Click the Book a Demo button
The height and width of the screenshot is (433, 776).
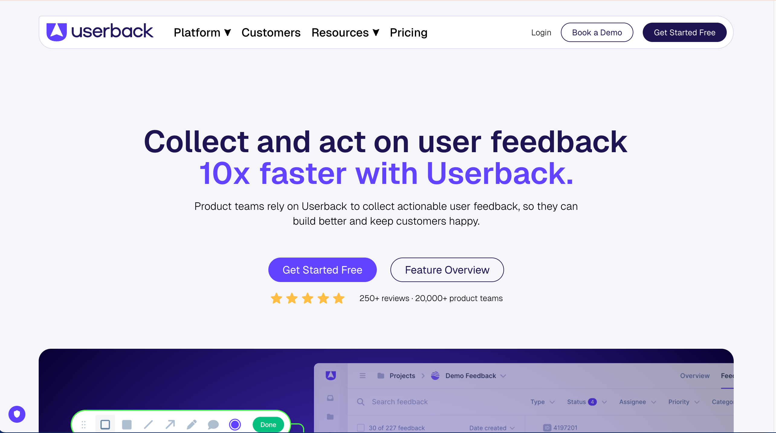point(597,32)
